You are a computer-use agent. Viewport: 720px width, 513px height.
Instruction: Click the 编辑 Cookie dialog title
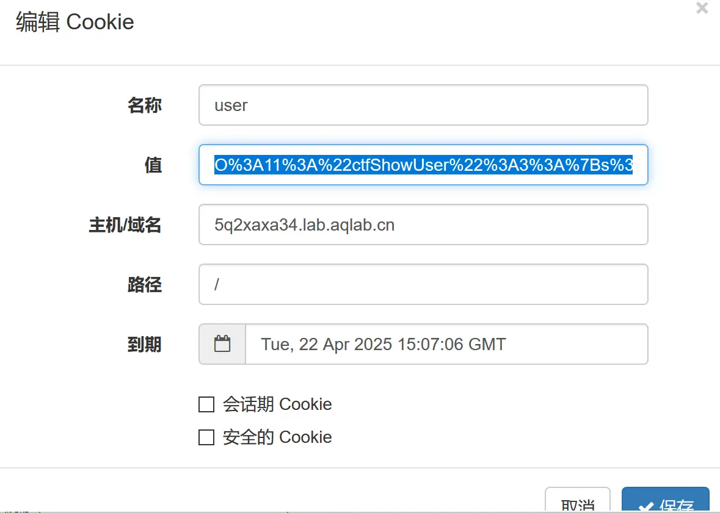(x=75, y=22)
